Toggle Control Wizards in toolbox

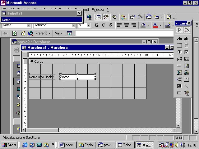tap(187, 30)
